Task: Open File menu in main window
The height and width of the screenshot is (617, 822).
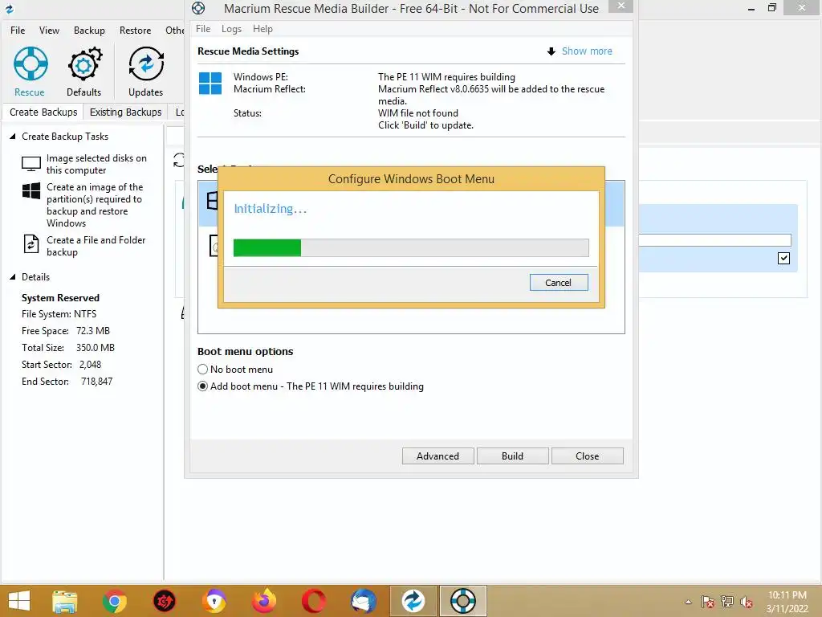Action: point(18,31)
